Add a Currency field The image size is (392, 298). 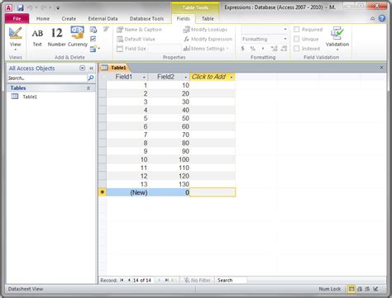[78, 37]
